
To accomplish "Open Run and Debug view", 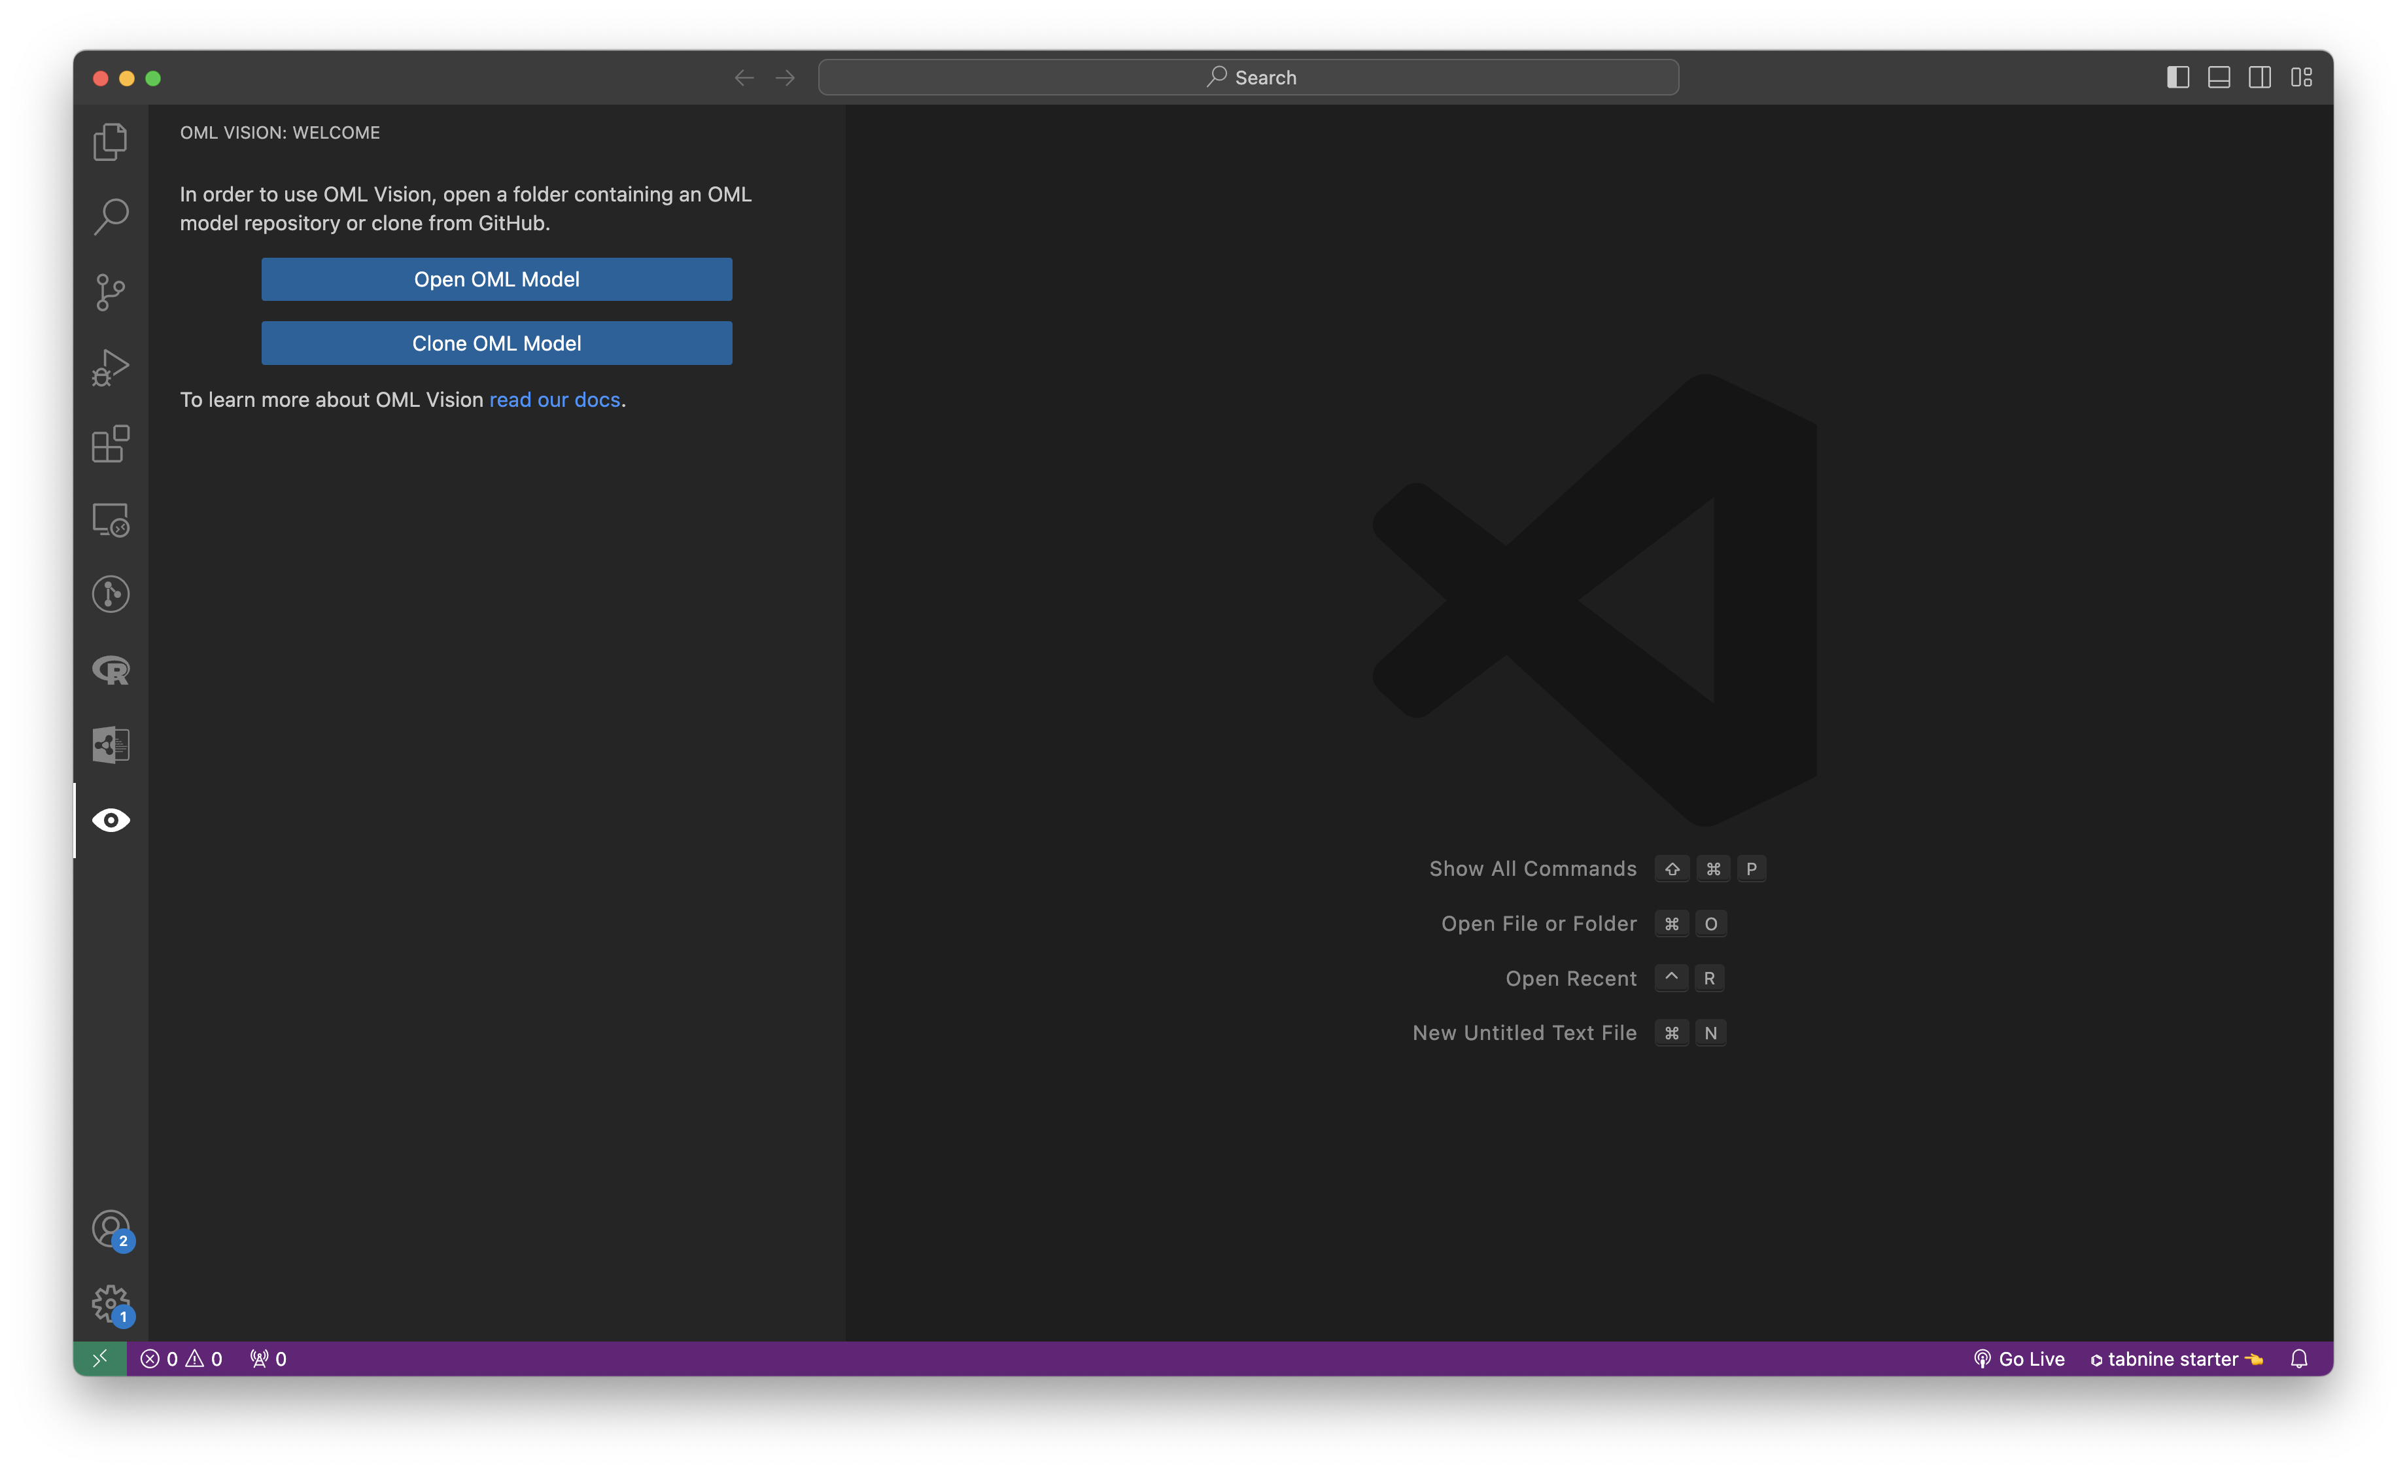I will (x=111, y=368).
